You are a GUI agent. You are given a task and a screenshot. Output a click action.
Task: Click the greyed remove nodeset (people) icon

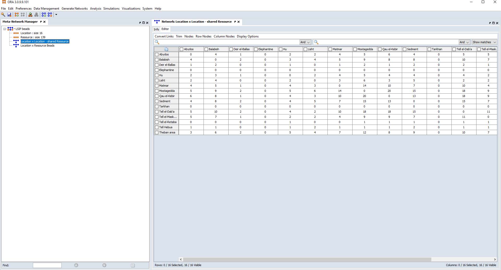coord(36,15)
